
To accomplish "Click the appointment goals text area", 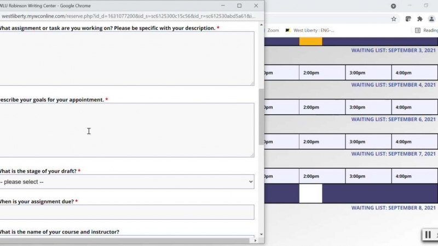I will (126, 130).
